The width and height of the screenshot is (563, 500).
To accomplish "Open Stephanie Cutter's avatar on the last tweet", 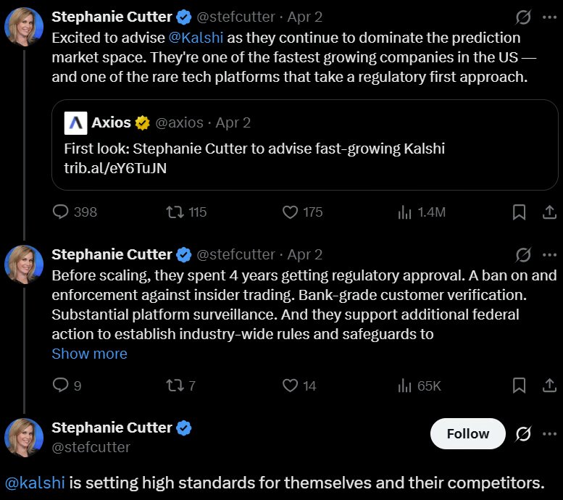I will (24, 438).
